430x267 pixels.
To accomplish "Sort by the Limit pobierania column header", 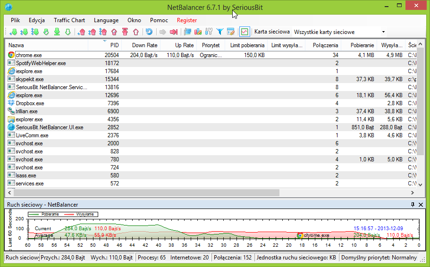I will 247,45.
